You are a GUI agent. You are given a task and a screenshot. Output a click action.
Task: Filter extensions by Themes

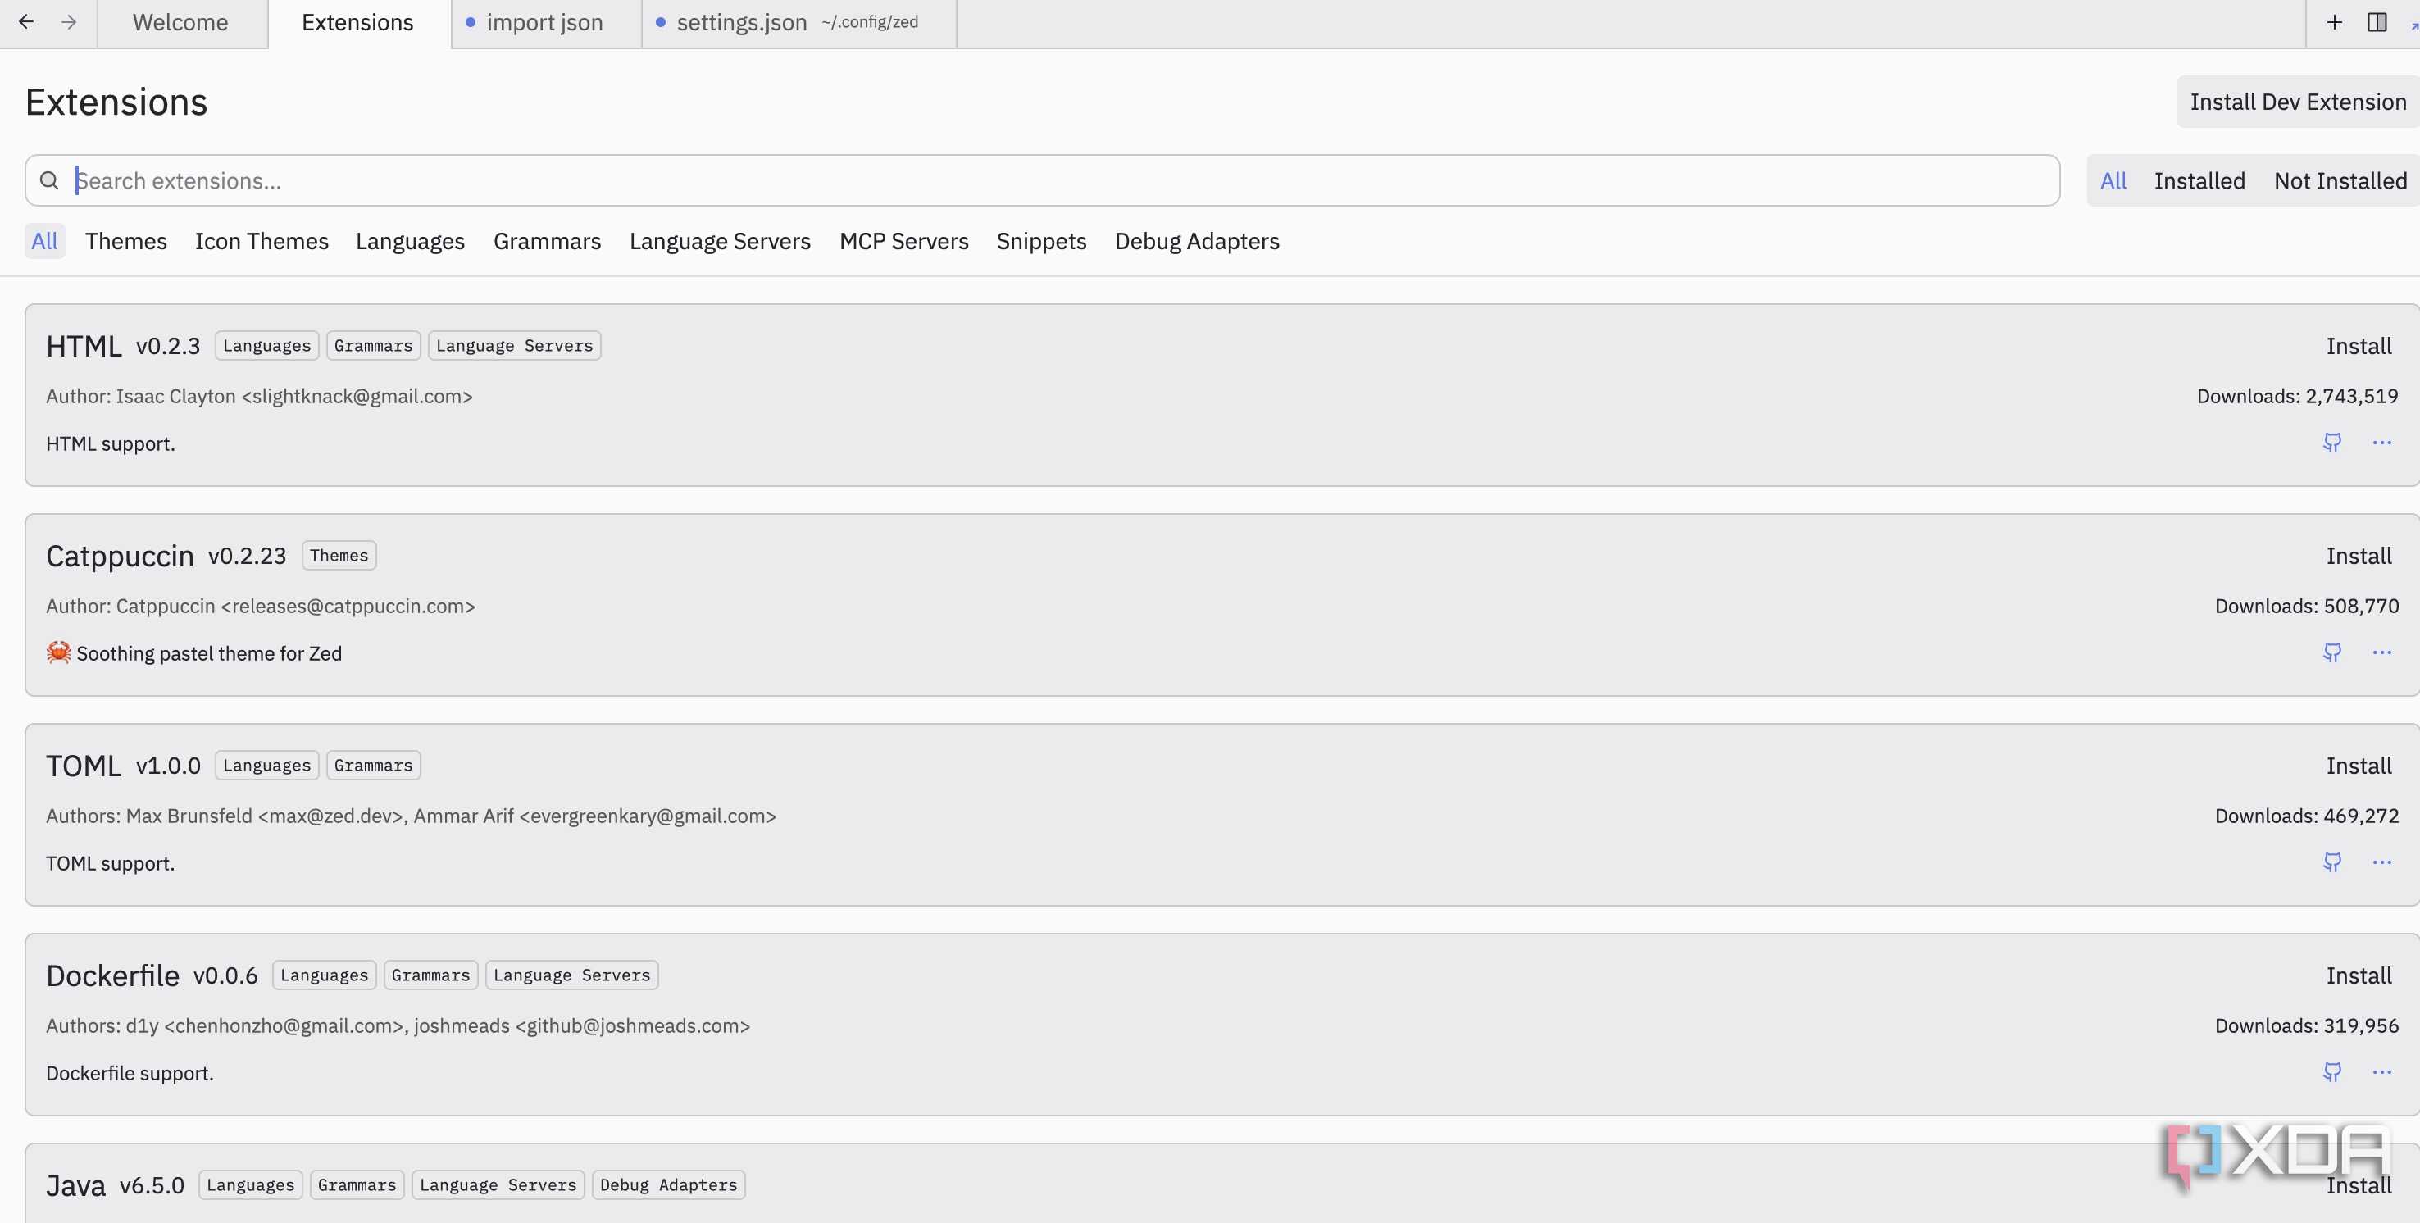[126, 242]
